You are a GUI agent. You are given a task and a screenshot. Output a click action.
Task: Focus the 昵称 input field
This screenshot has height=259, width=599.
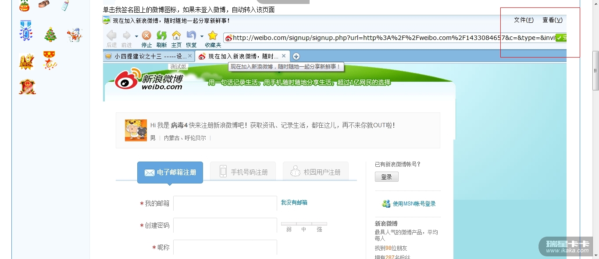(x=225, y=247)
